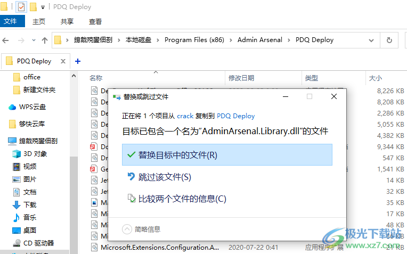Viewport: 407px width, 254px height.
Task: Open 文档 folder in navigation pane
Action: pos(30,192)
